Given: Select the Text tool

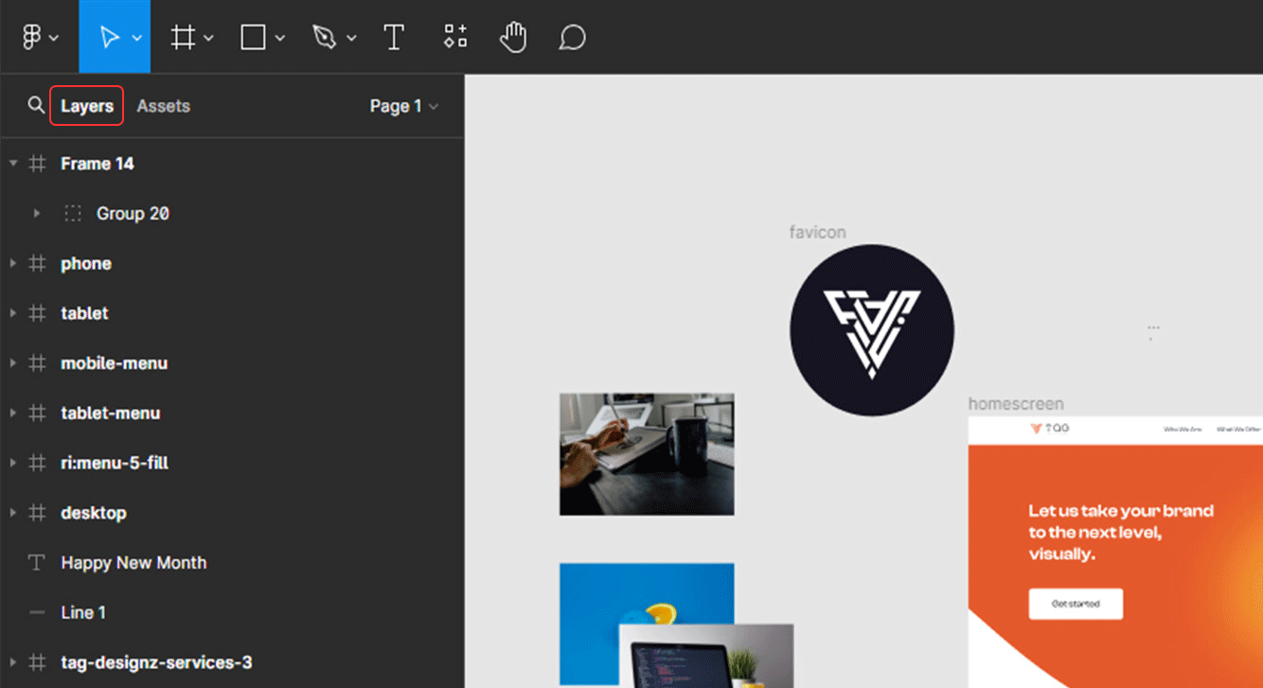Looking at the screenshot, I should pyautogui.click(x=394, y=37).
